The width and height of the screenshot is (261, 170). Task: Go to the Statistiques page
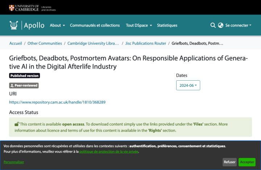tap(167, 25)
